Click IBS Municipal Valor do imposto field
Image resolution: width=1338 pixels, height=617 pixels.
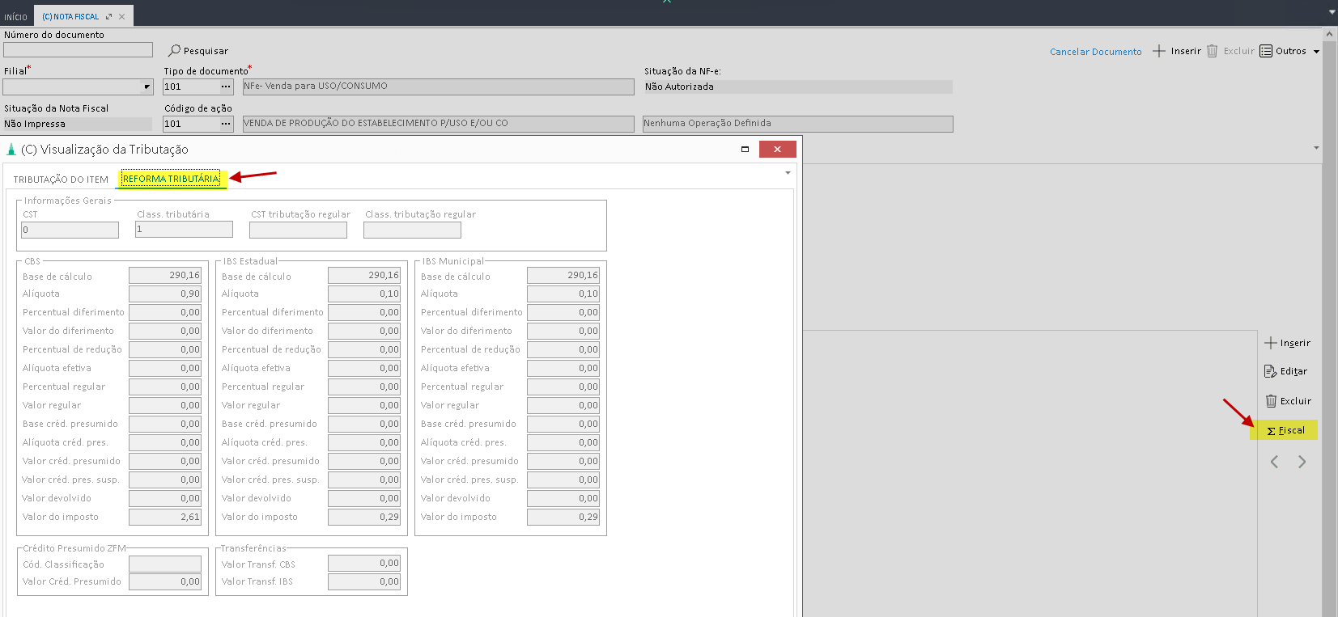point(563,518)
